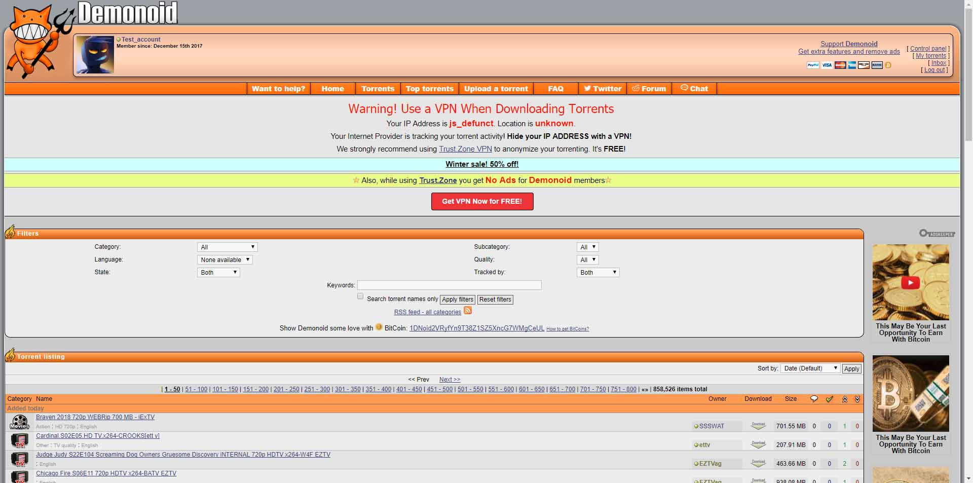Open the 51 - 100 results page link

pyautogui.click(x=196, y=389)
